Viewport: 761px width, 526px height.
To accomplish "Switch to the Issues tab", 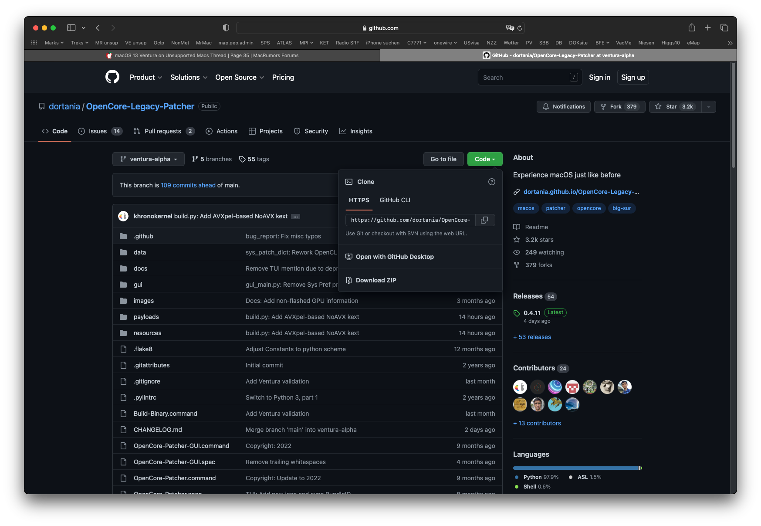I will pyautogui.click(x=100, y=131).
